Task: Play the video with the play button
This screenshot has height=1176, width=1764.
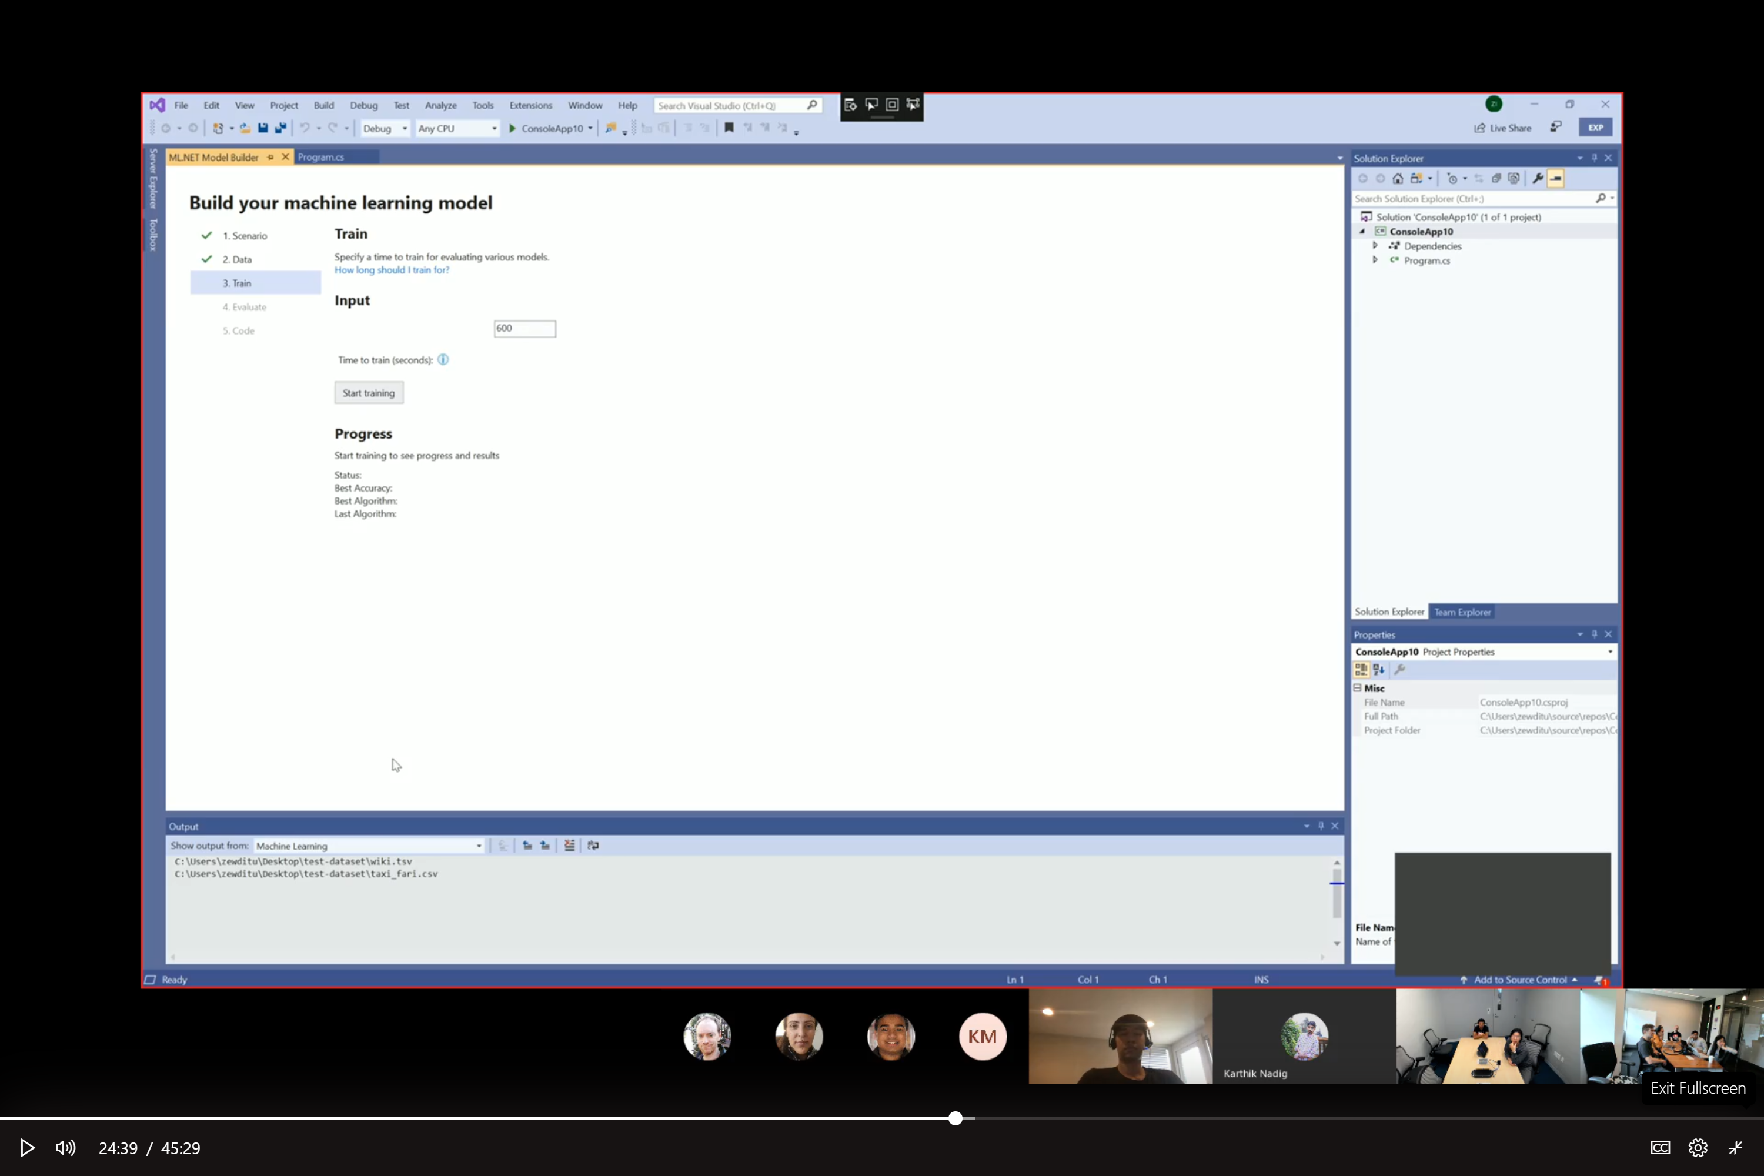Action: (27, 1148)
